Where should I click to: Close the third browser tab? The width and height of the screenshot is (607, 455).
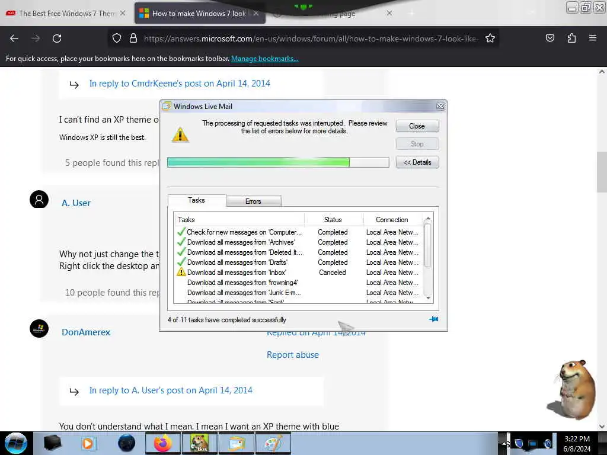pos(389,13)
